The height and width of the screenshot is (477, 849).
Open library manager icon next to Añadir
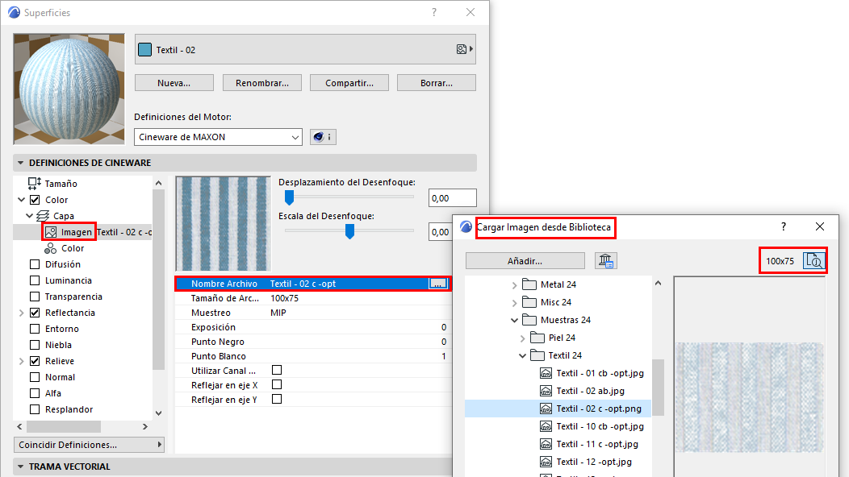tap(606, 261)
